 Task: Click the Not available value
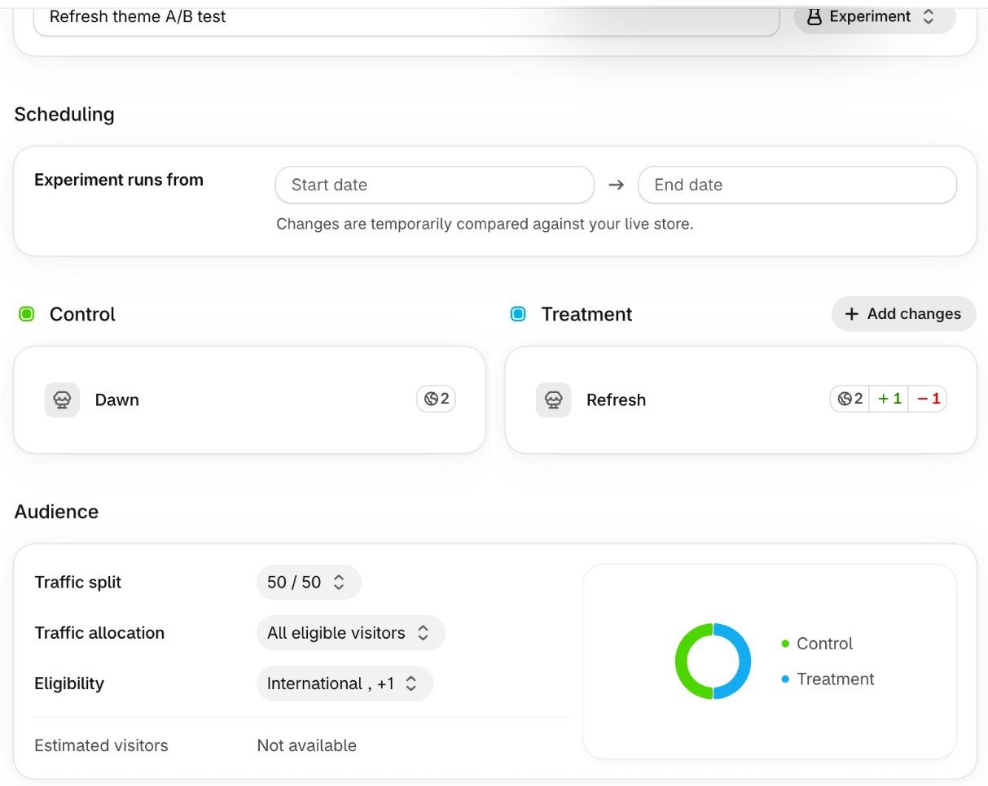click(x=307, y=745)
